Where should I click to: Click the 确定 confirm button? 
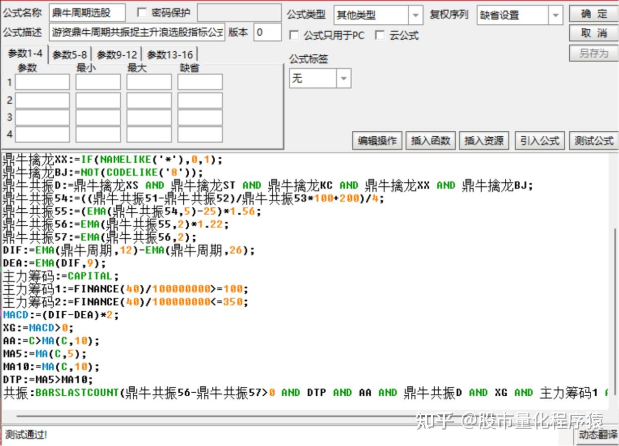click(x=593, y=14)
